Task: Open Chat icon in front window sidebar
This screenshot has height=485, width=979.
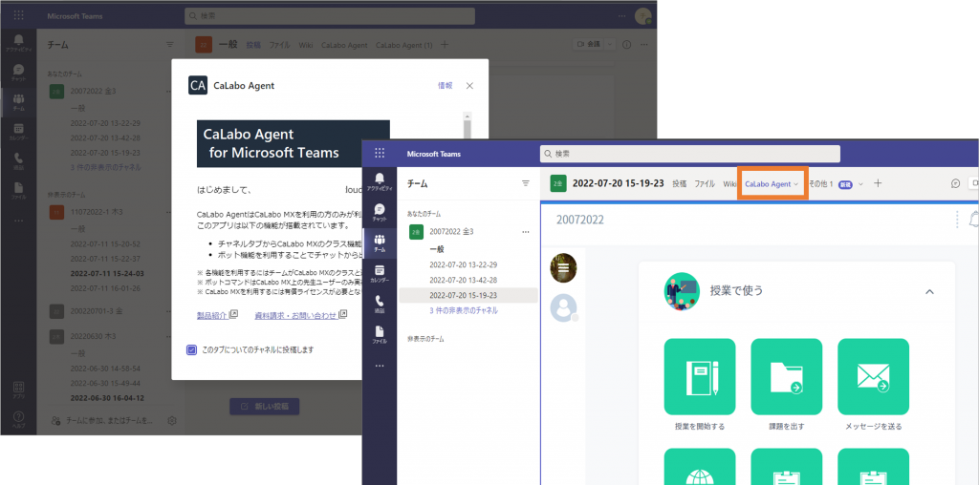Action: pos(380,212)
